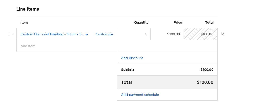Click the bold Total label in the grey row
Viewport: 253px width, 111px height.
[126, 82]
